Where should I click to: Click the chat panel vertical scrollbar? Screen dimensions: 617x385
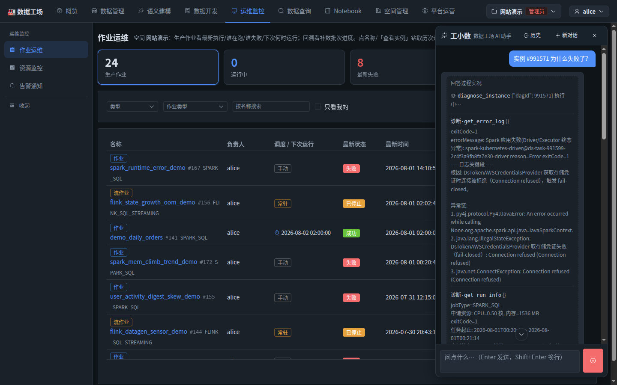(x=604, y=96)
